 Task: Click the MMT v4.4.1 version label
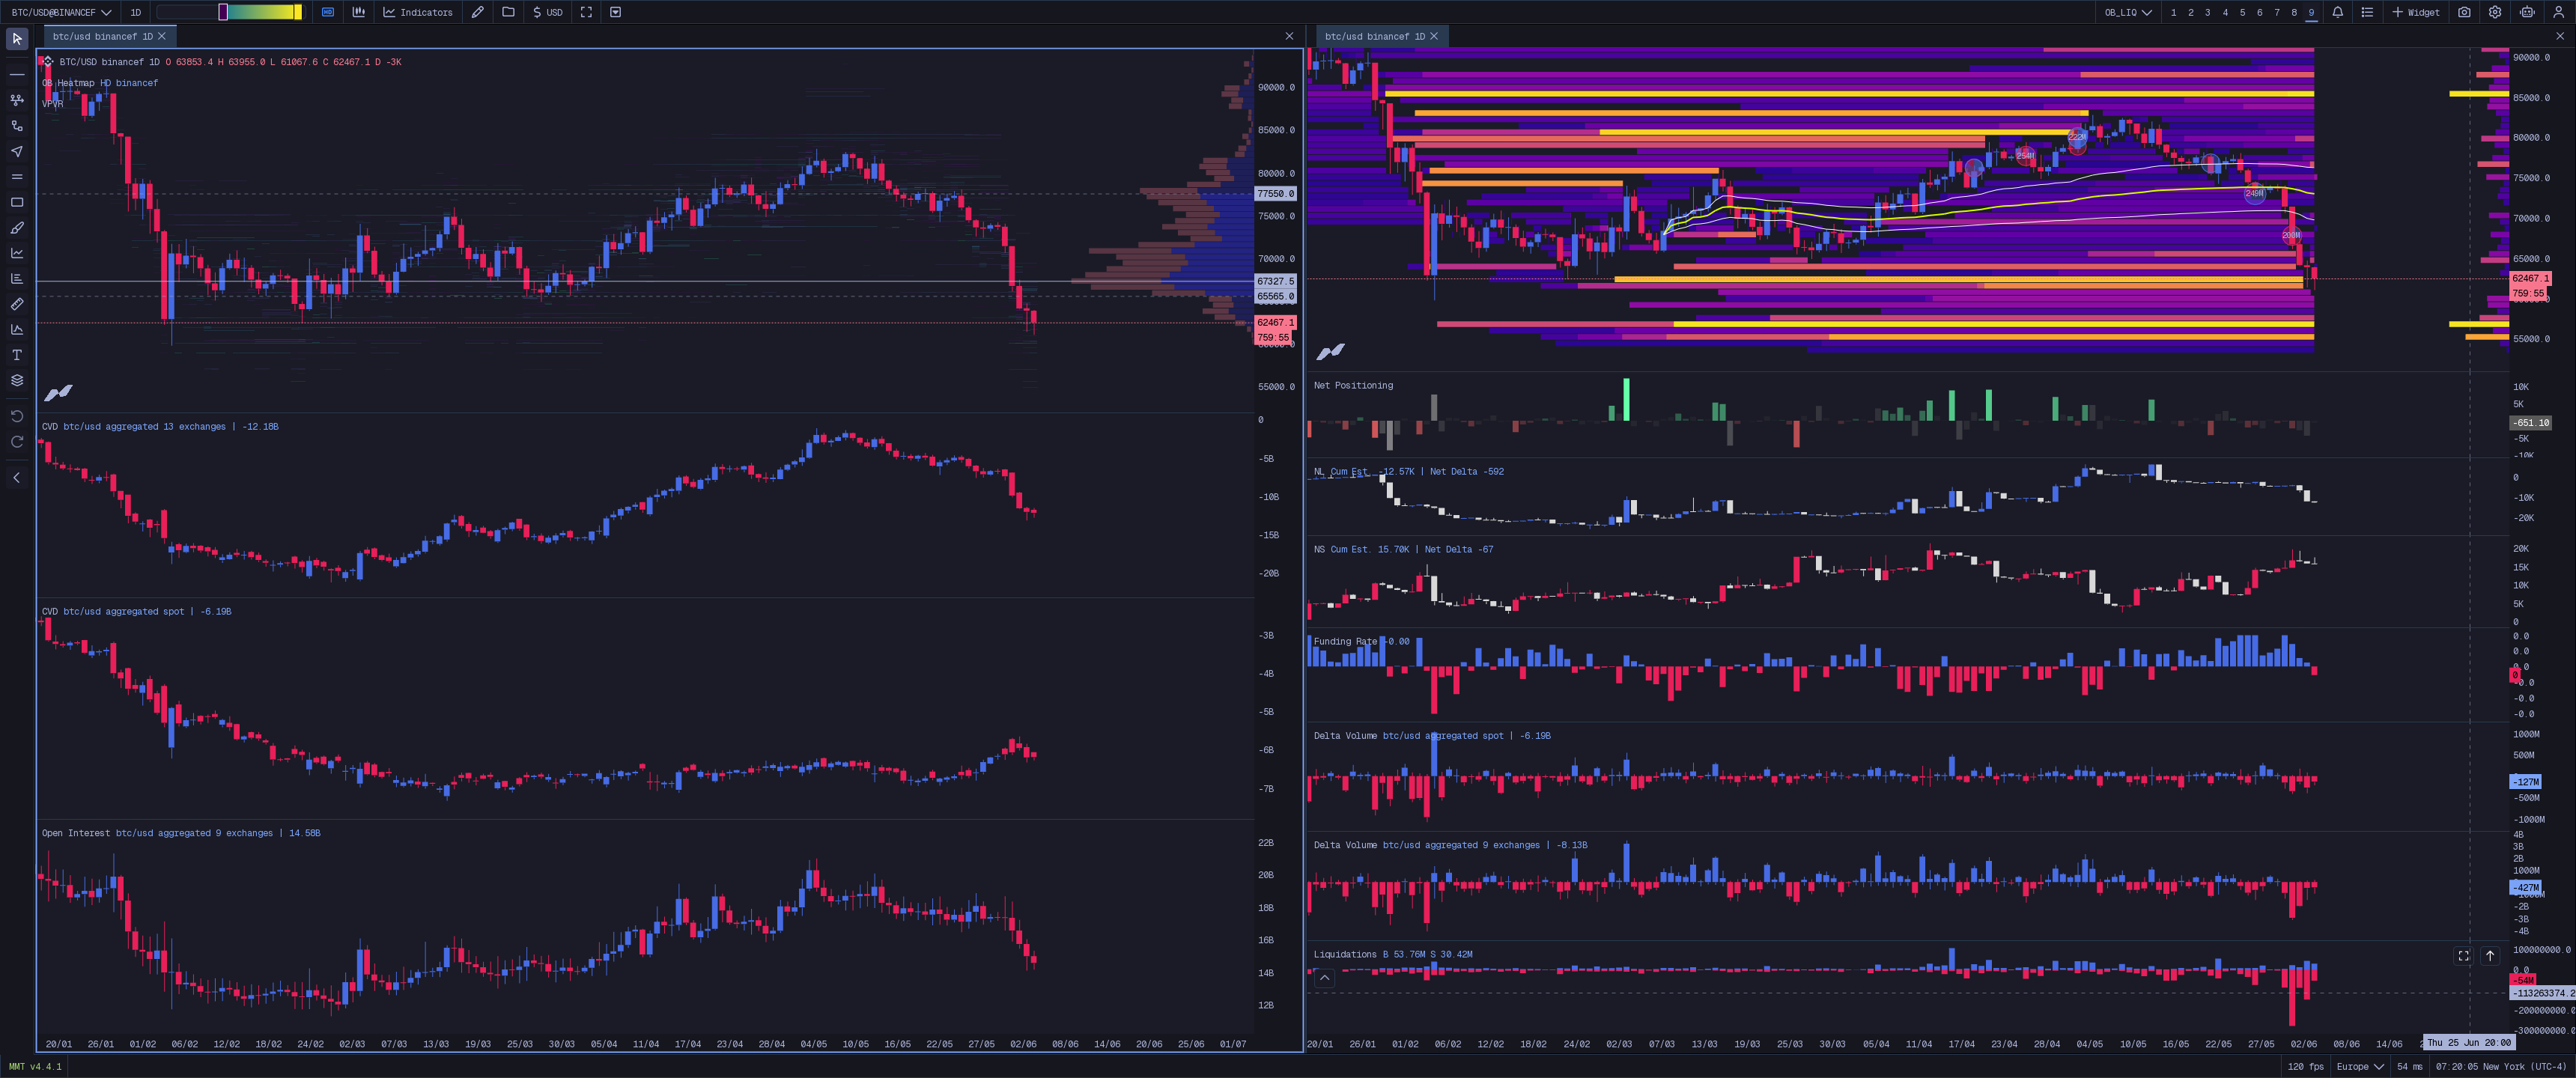click(x=35, y=1067)
